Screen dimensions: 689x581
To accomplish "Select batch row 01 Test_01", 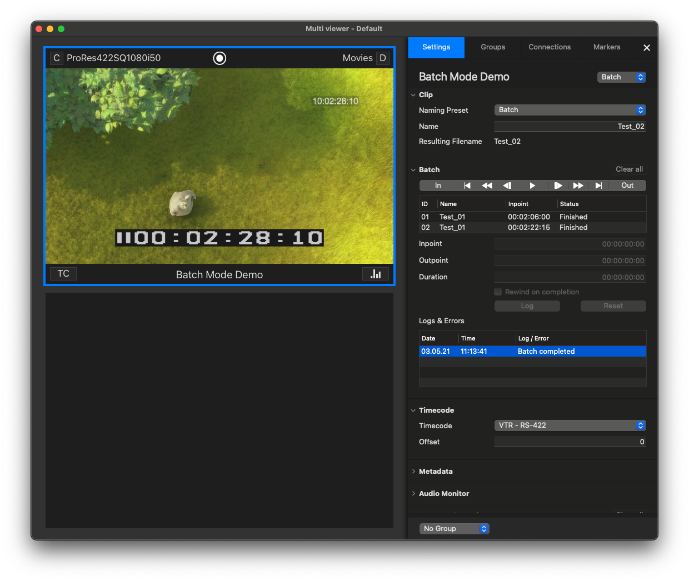I will coord(532,217).
